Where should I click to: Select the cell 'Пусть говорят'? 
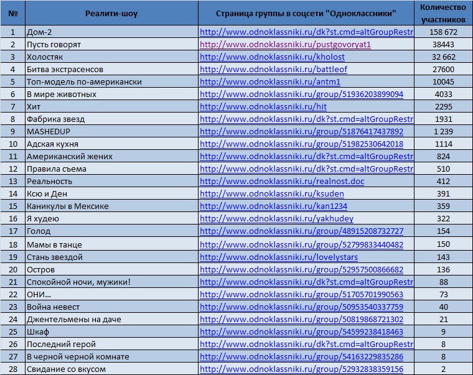[111, 45]
